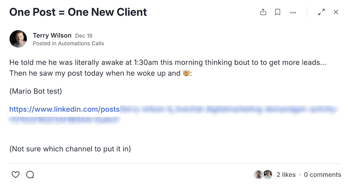
Task: Click the Dec 19 post date
Action: coord(83,36)
